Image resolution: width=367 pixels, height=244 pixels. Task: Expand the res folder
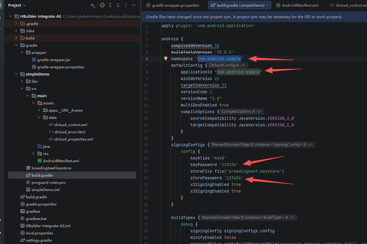(x=33, y=153)
